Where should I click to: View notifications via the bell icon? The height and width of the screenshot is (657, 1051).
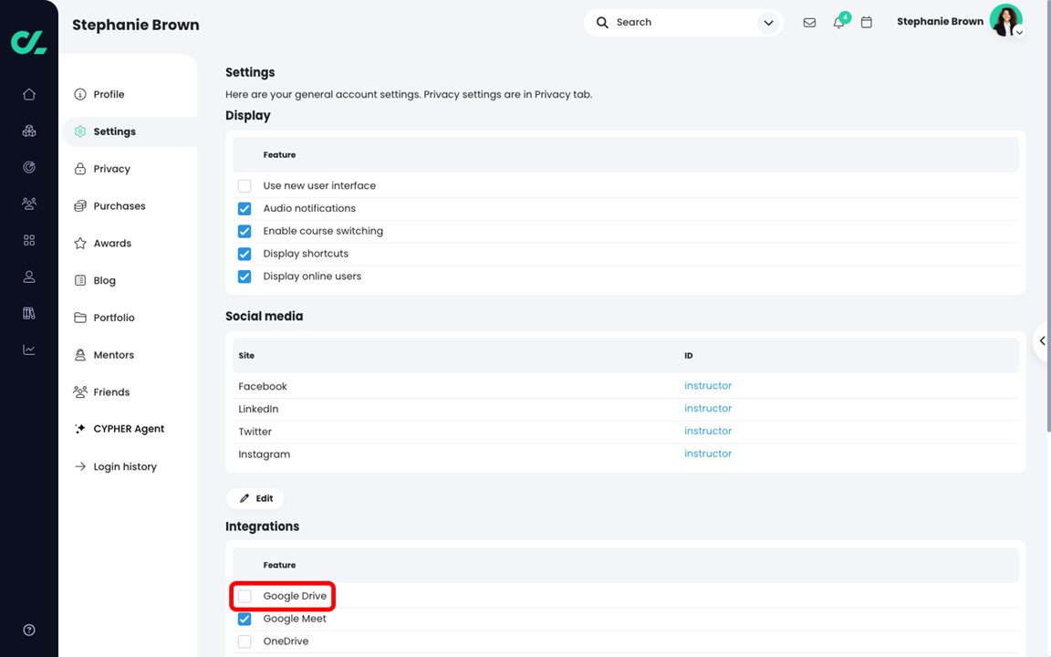(x=838, y=22)
